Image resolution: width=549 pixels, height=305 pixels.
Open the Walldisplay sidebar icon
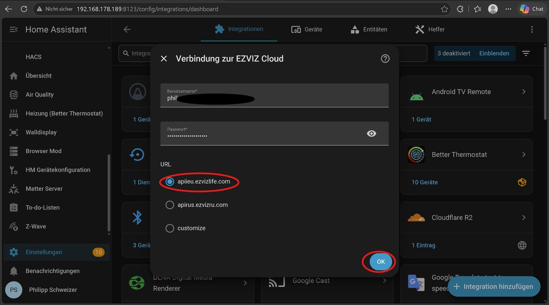(x=14, y=132)
